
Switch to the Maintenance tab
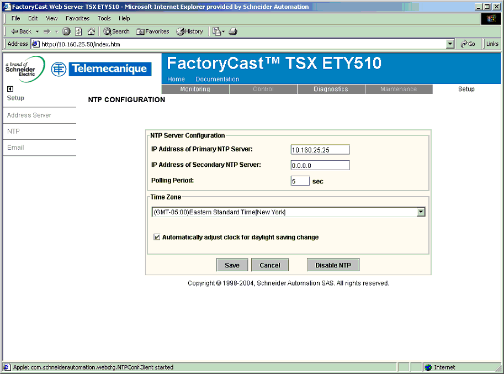(399, 89)
